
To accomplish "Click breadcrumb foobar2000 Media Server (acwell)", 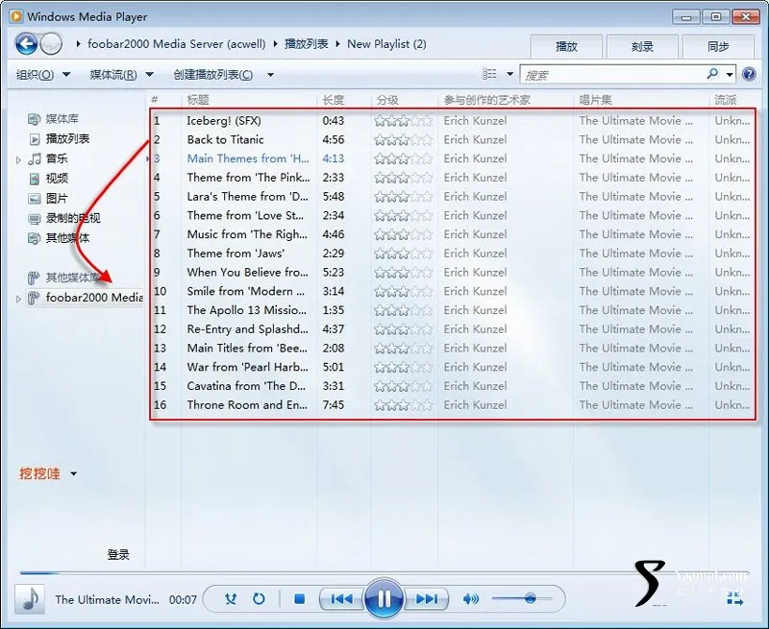I will pyautogui.click(x=177, y=43).
